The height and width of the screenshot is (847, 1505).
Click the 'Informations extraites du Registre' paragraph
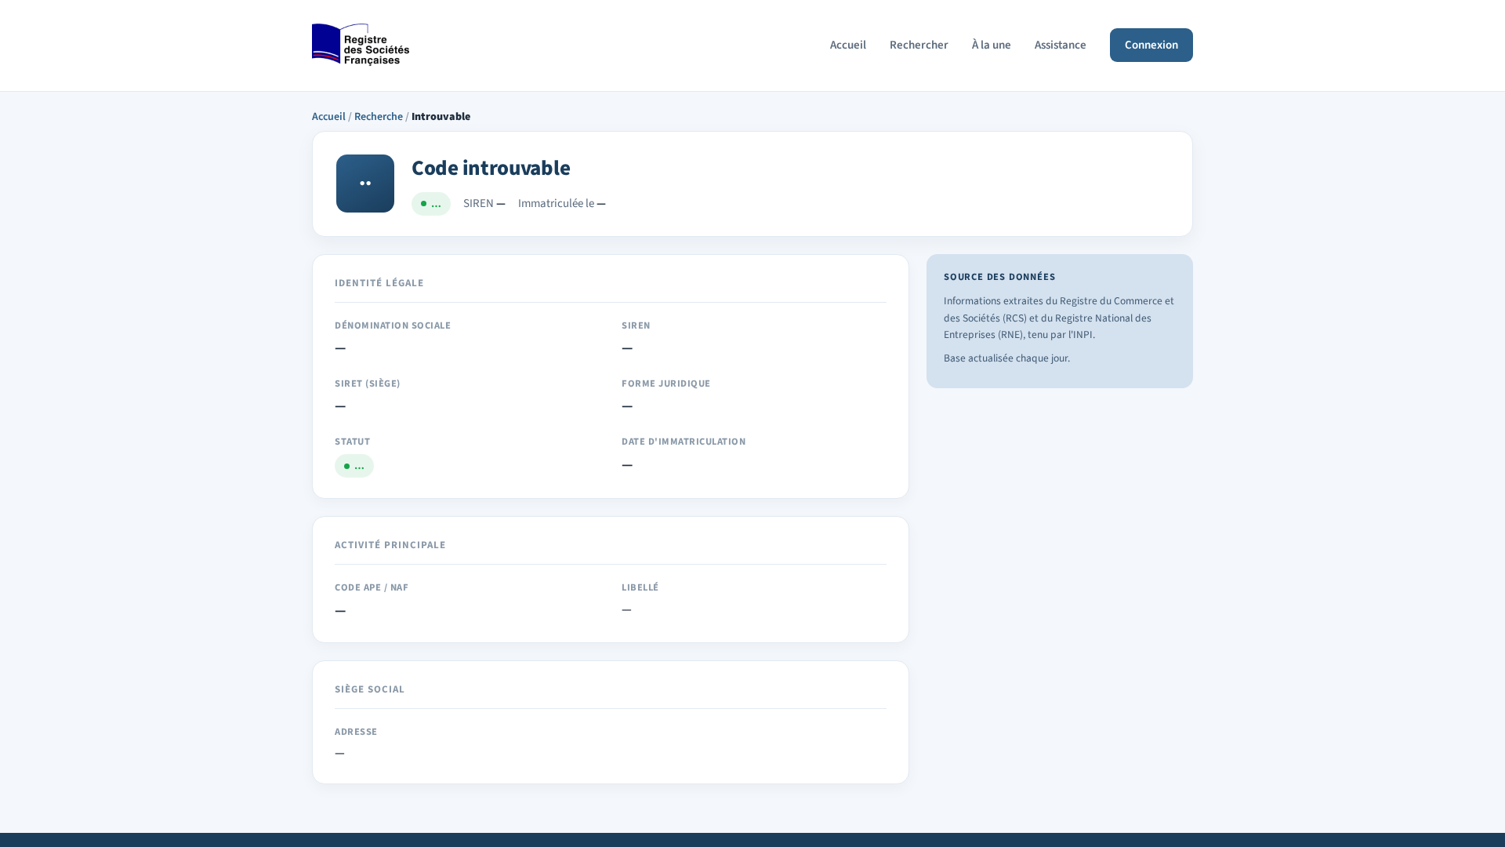[x=1059, y=318]
